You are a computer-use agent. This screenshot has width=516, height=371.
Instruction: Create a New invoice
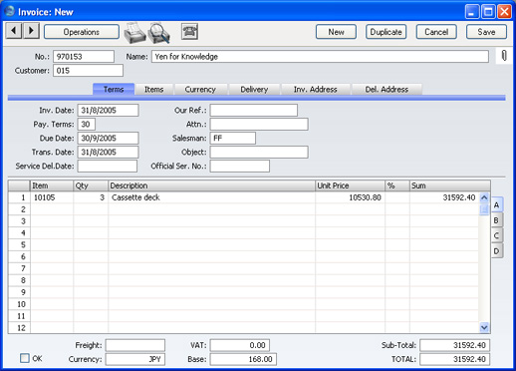click(x=336, y=32)
